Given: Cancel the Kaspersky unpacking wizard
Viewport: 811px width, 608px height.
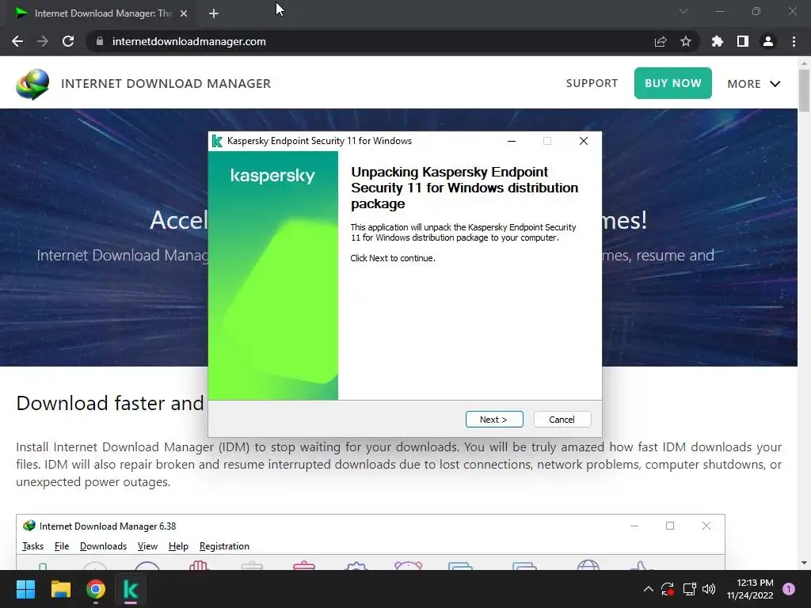Looking at the screenshot, I should pos(562,420).
